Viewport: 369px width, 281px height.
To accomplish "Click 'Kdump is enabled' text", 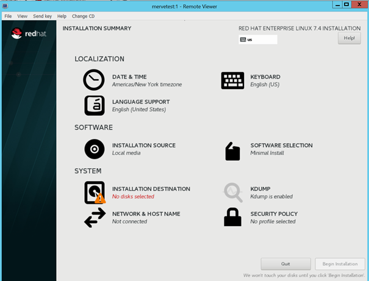I will (271, 196).
